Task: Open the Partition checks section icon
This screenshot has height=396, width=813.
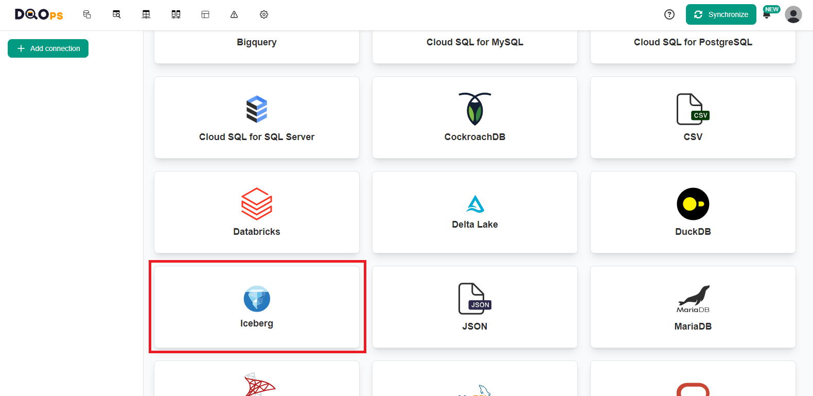Action: click(176, 14)
